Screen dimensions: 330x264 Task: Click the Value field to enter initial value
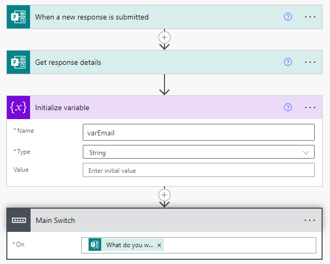pyautogui.click(x=198, y=170)
